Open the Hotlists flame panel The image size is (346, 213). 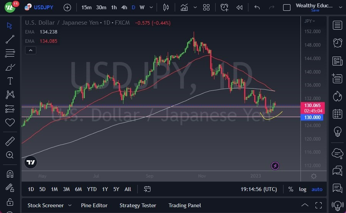coord(338,96)
